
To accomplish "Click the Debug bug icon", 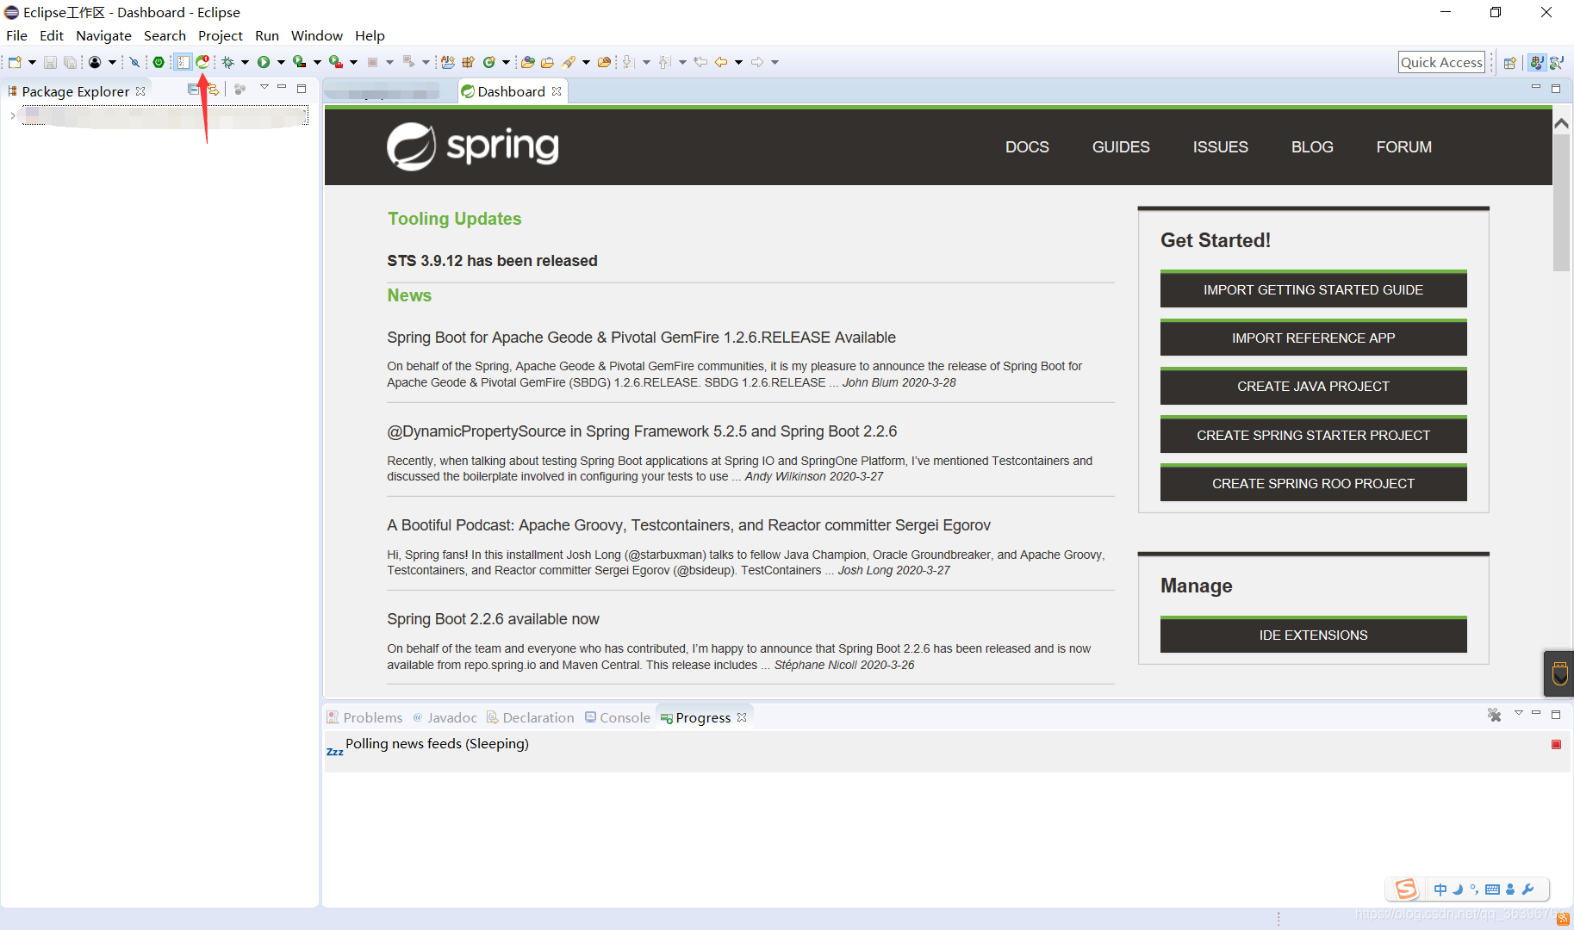I will [x=228, y=62].
